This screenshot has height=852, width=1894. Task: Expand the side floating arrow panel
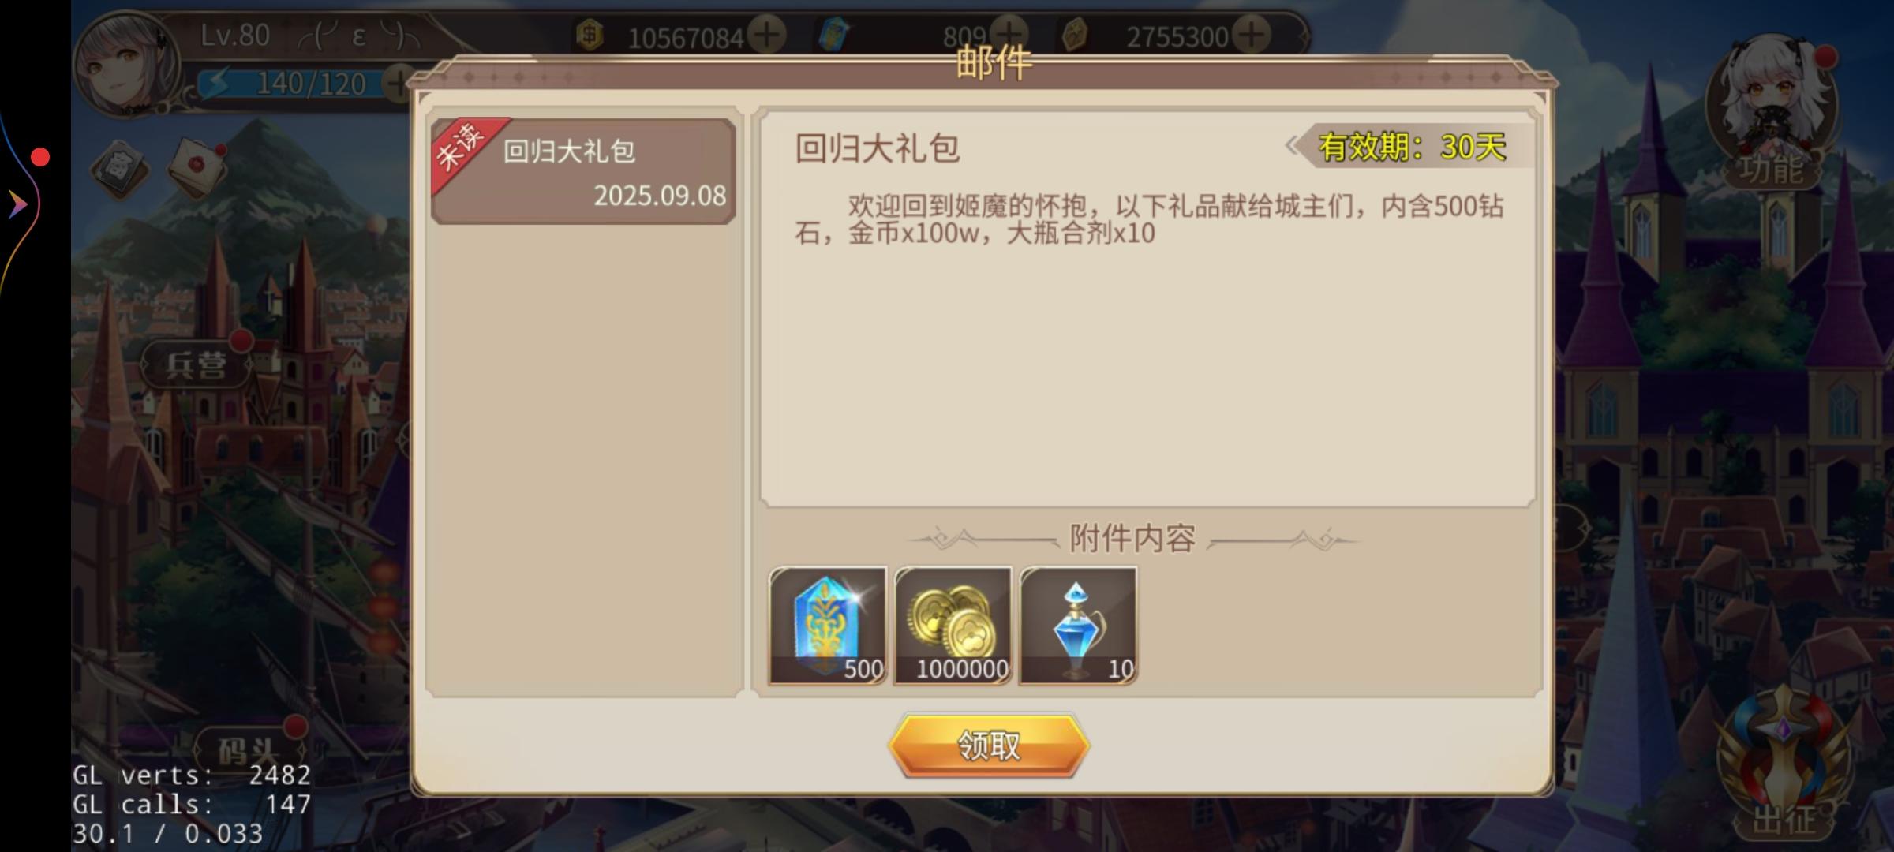(19, 204)
